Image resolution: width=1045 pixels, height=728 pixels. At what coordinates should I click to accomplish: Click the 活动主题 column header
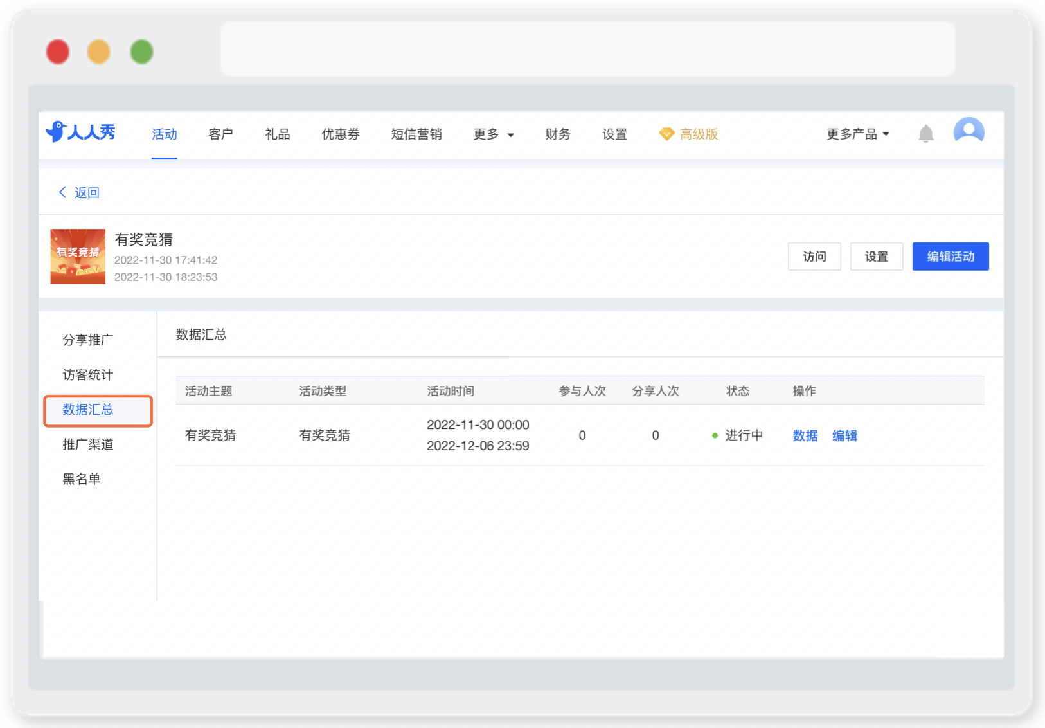[209, 391]
